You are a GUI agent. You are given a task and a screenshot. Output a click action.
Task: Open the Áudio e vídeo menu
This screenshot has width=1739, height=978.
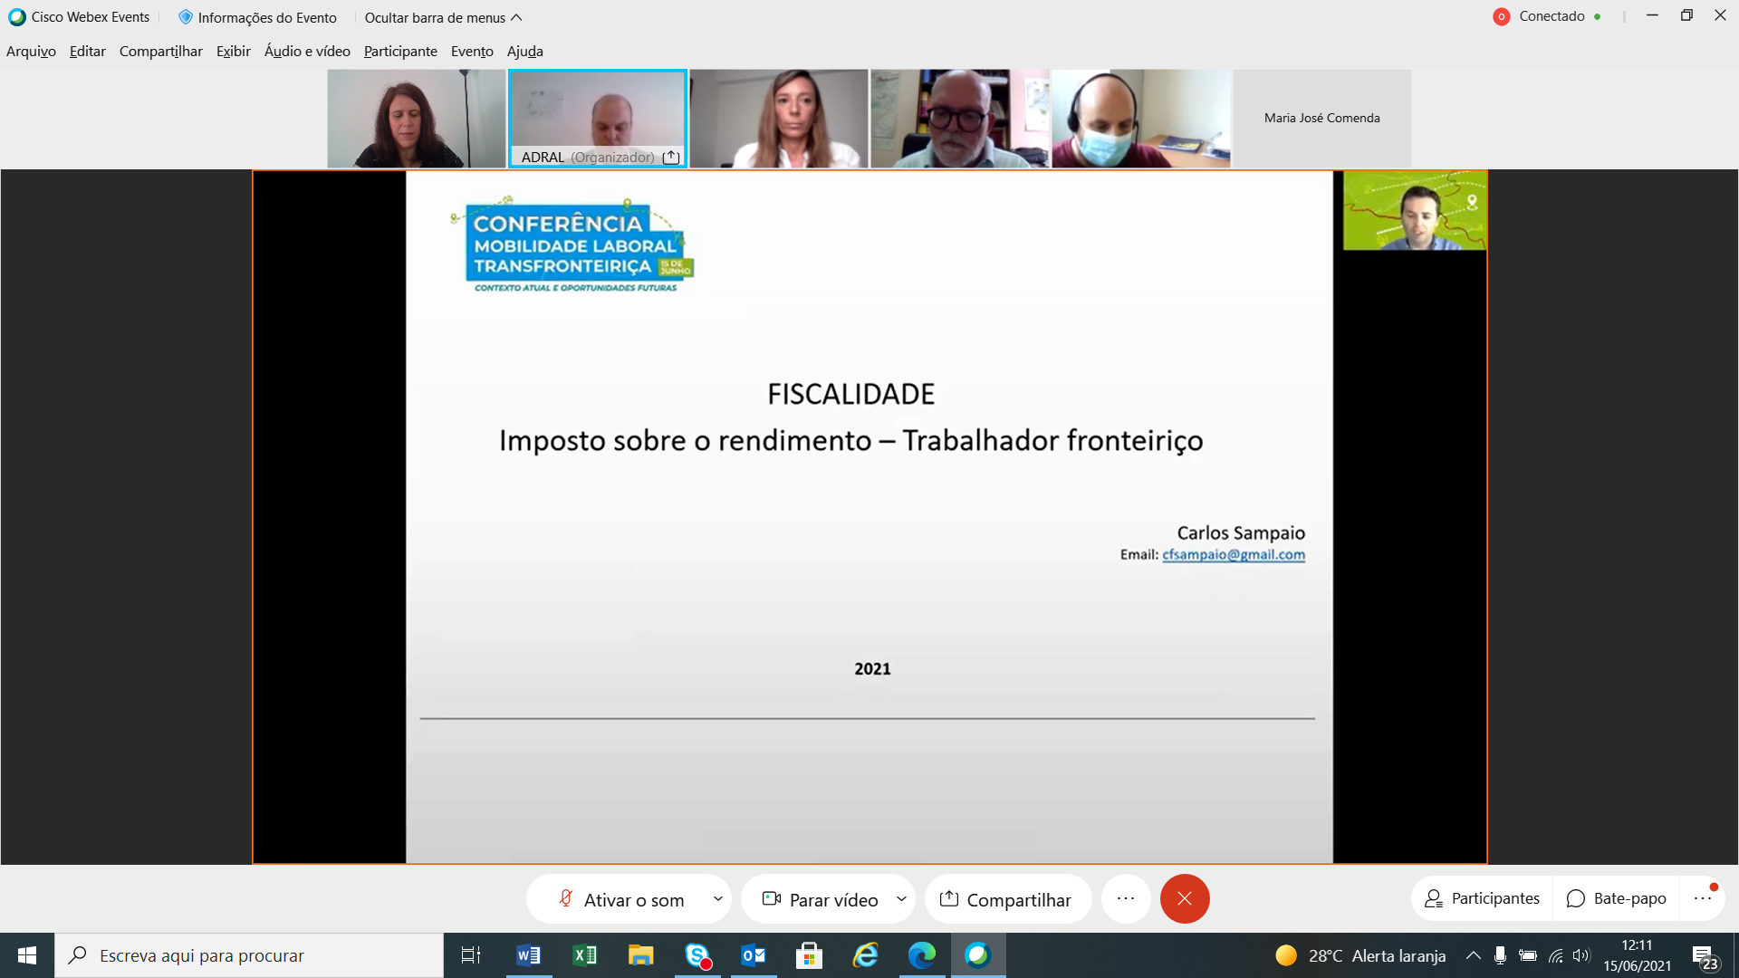click(x=307, y=52)
